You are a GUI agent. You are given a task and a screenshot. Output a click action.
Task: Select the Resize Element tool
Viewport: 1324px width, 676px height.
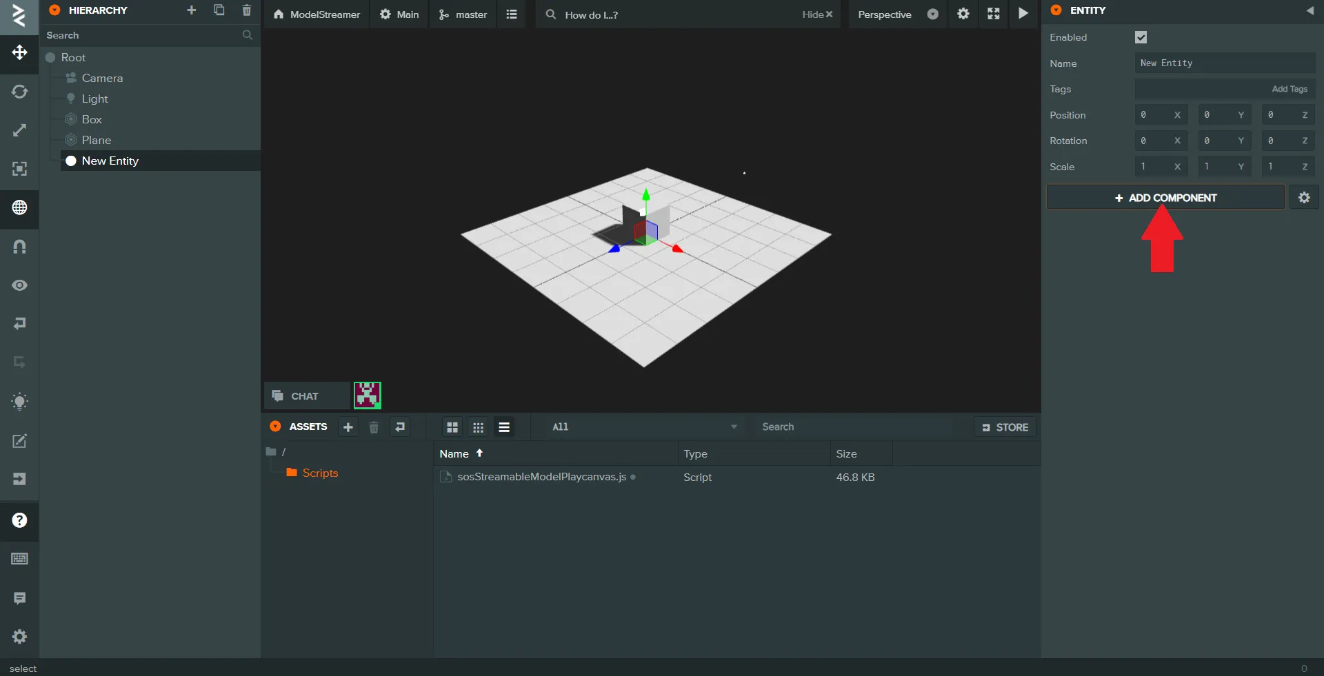[x=19, y=169]
